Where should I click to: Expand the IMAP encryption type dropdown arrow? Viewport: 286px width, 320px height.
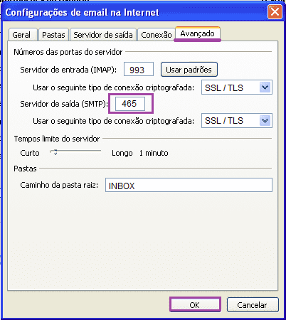click(265, 87)
